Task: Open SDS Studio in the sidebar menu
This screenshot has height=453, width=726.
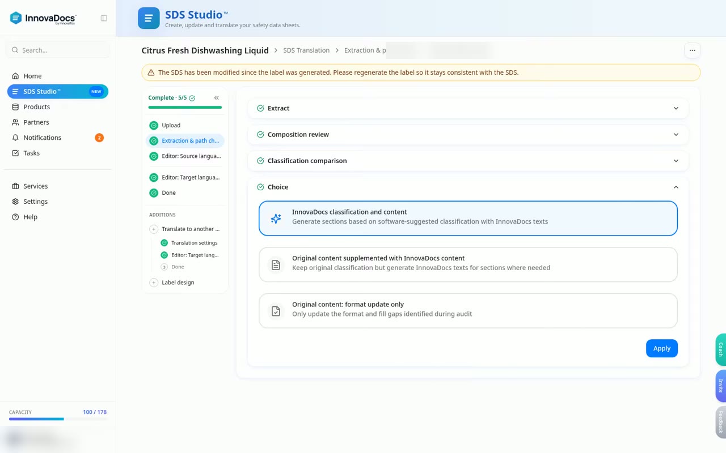Action: tap(58, 92)
